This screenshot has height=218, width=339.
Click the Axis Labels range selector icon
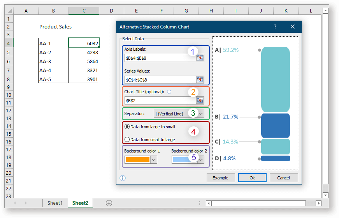pos(200,58)
